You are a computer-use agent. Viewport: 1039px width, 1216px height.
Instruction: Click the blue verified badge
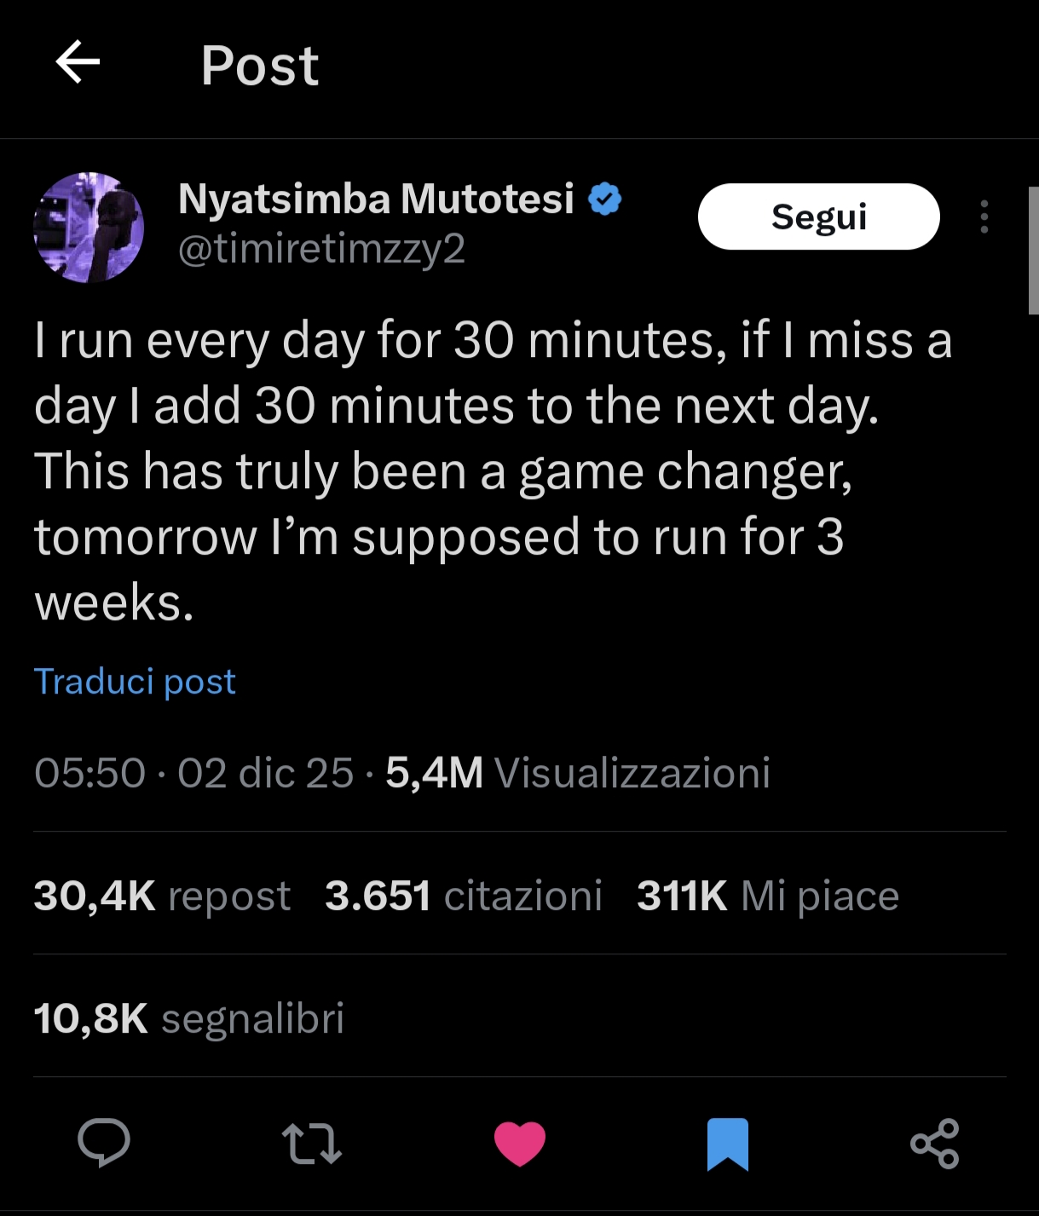coord(605,199)
